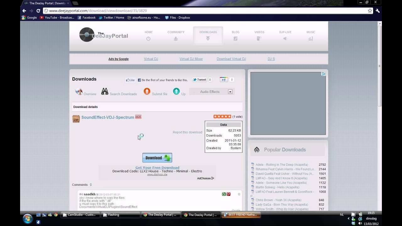Open the BLOG nav item

click(236, 32)
